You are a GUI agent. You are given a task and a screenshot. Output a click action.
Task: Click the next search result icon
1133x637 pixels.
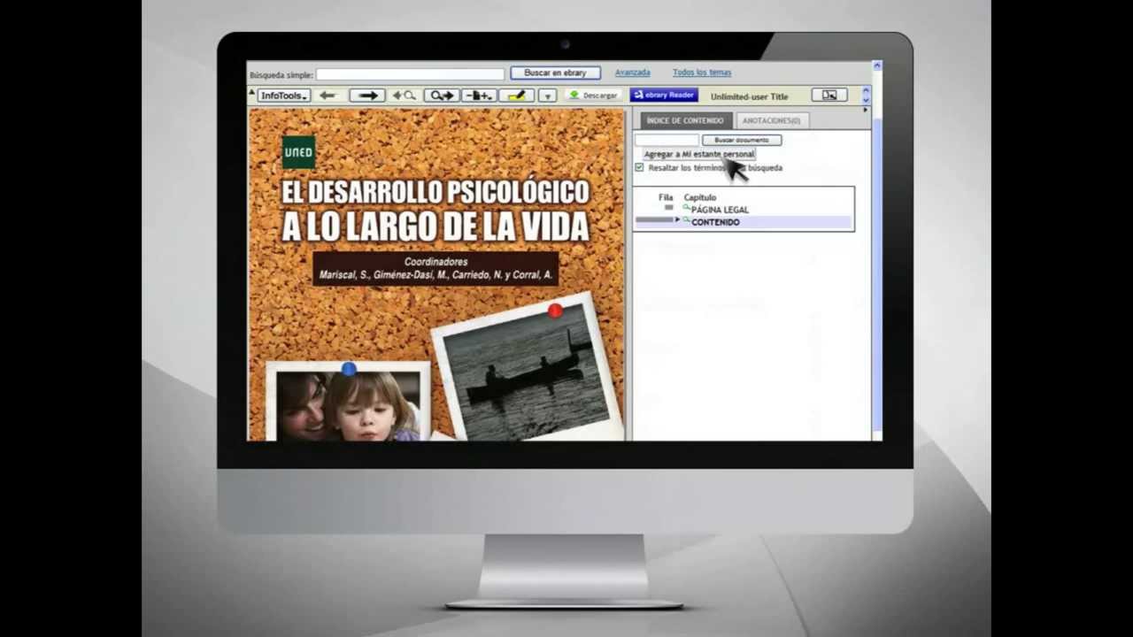click(442, 96)
